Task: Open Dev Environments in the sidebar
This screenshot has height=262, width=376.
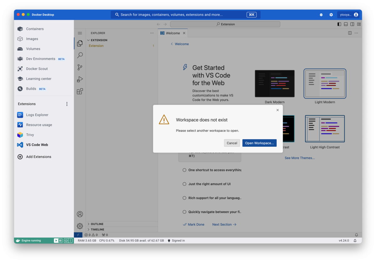Action: 41,59
